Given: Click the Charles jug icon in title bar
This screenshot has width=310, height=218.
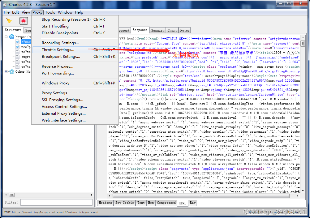Looking at the screenshot, I should click(5, 4).
